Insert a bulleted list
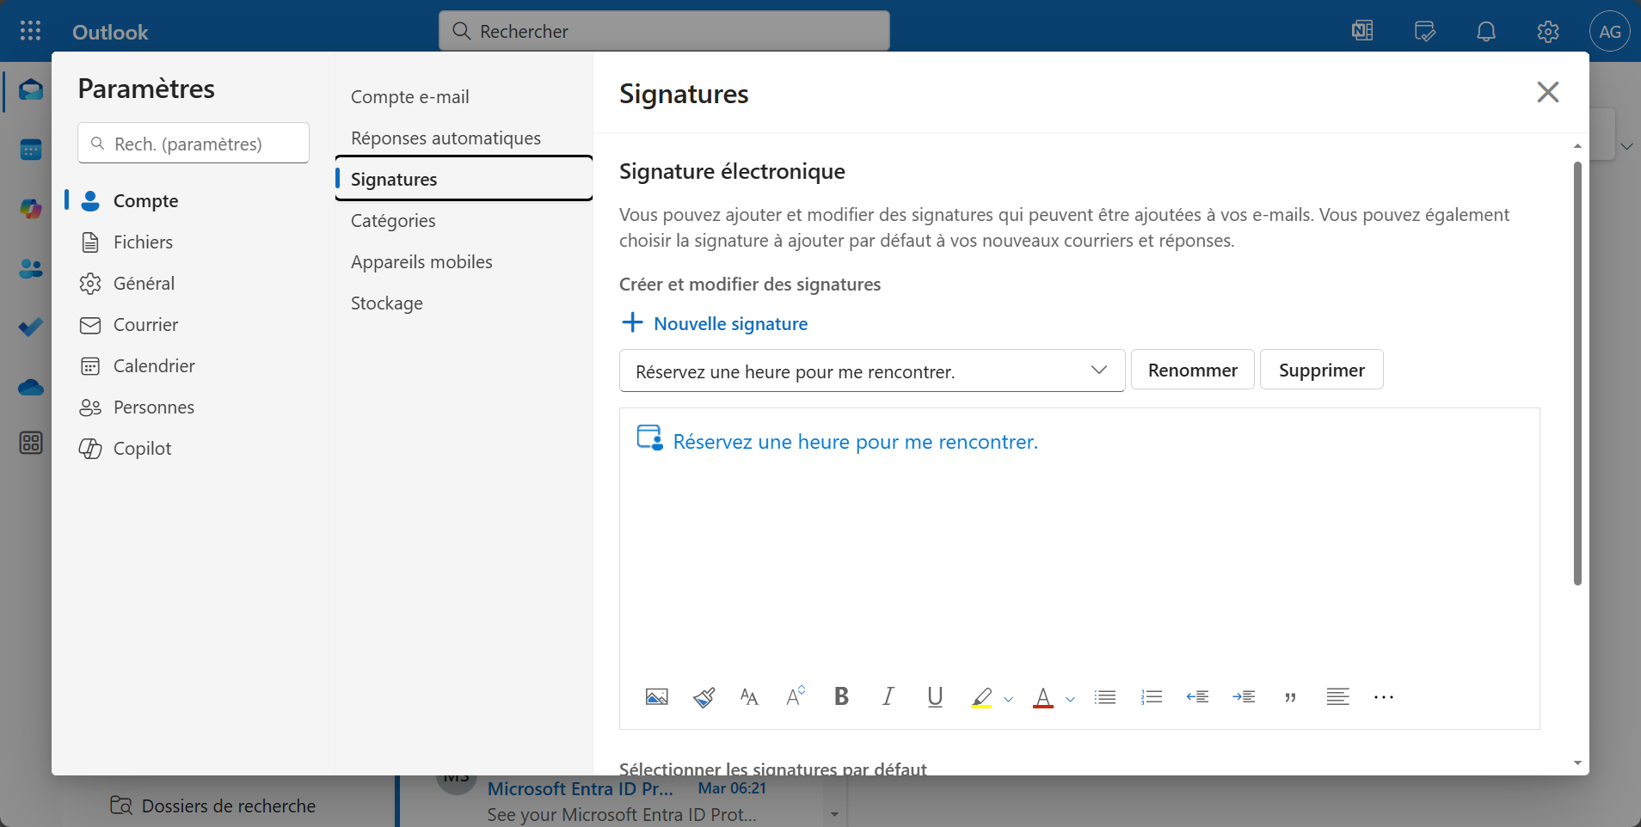Viewport: 1641px width, 827px height. click(x=1105, y=697)
